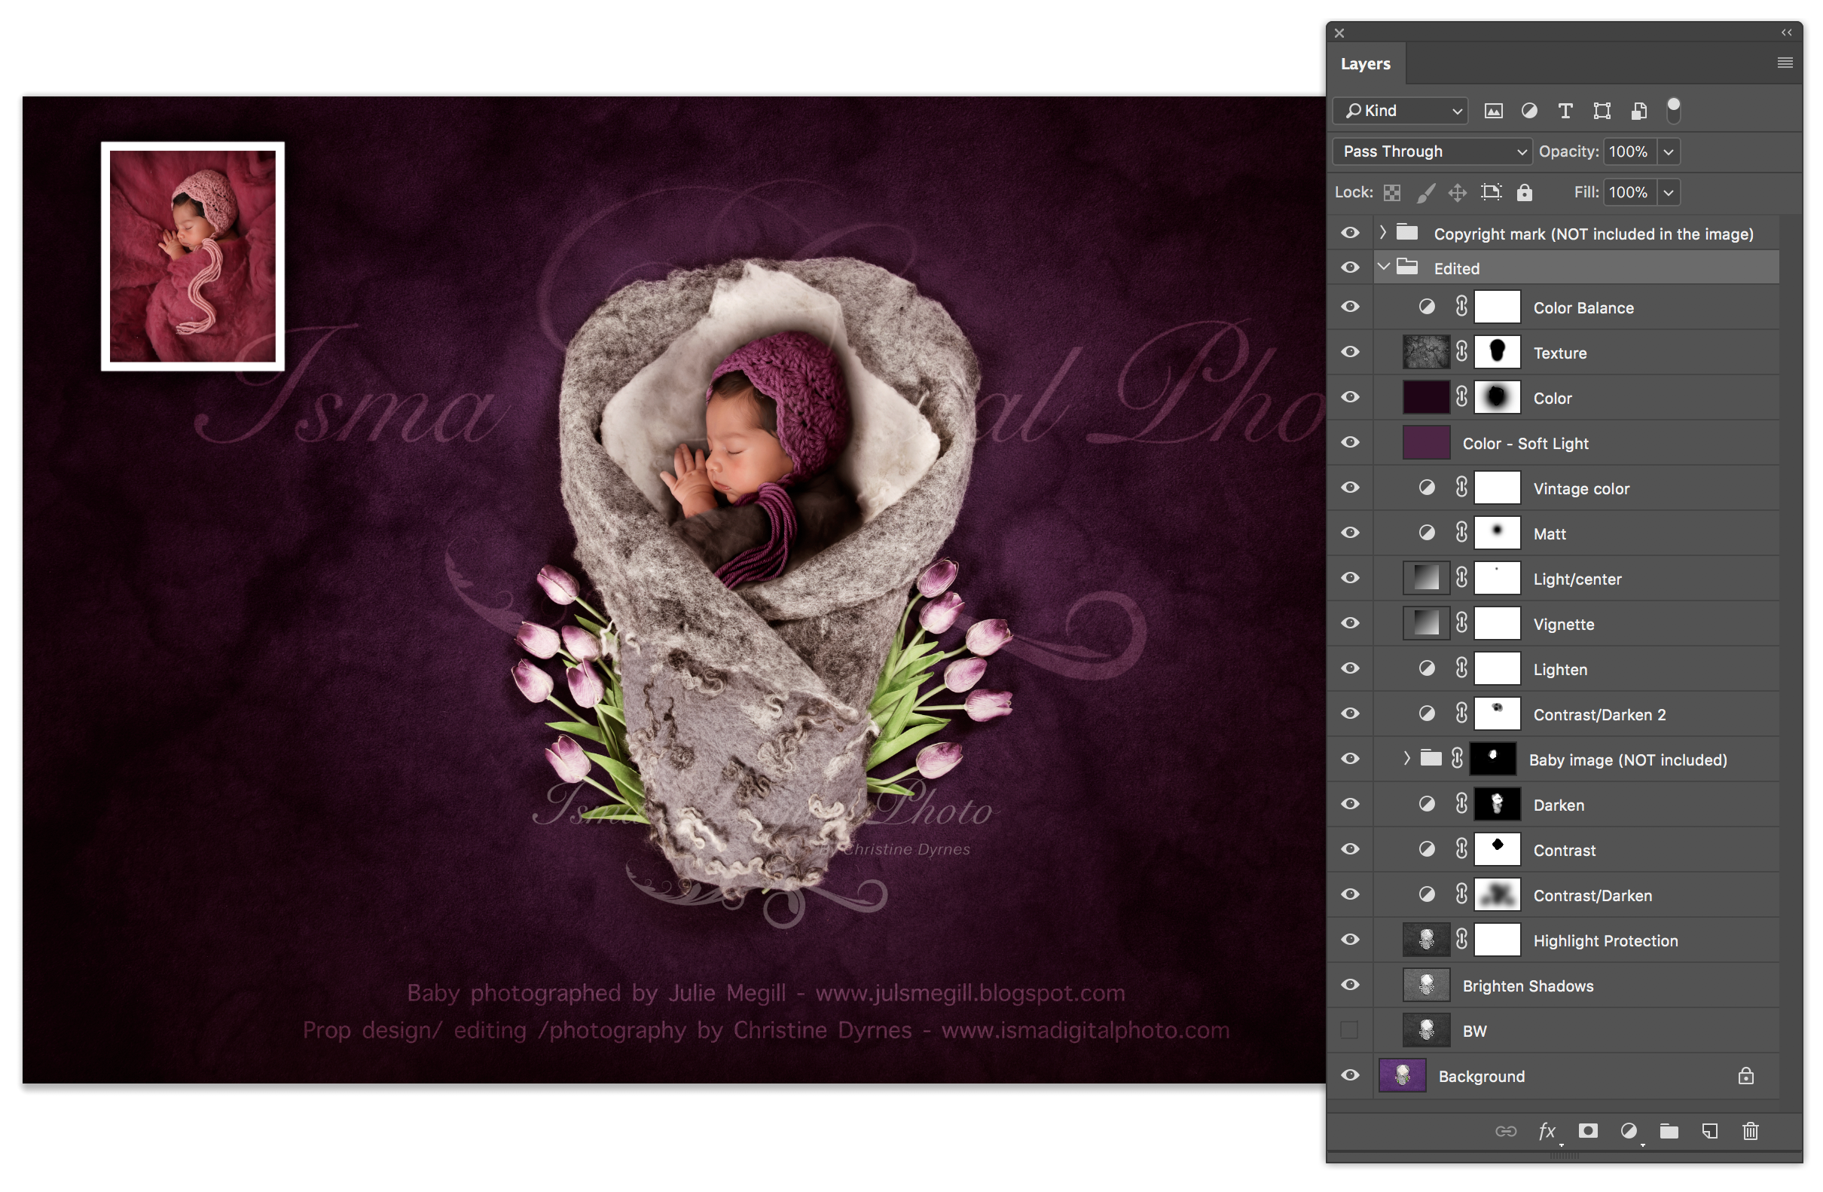Click lock icon on Background layer
Image resolution: width=1823 pixels, height=1192 pixels.
pos(1745,1076)
